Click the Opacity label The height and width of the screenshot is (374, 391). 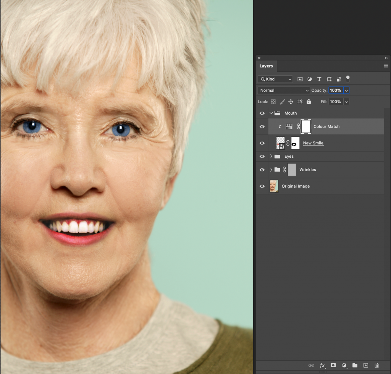319,90
